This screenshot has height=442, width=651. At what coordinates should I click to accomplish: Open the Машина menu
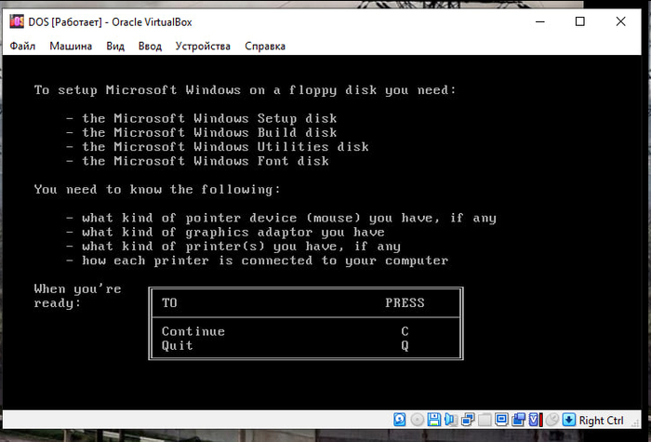[x=71, y=46]
